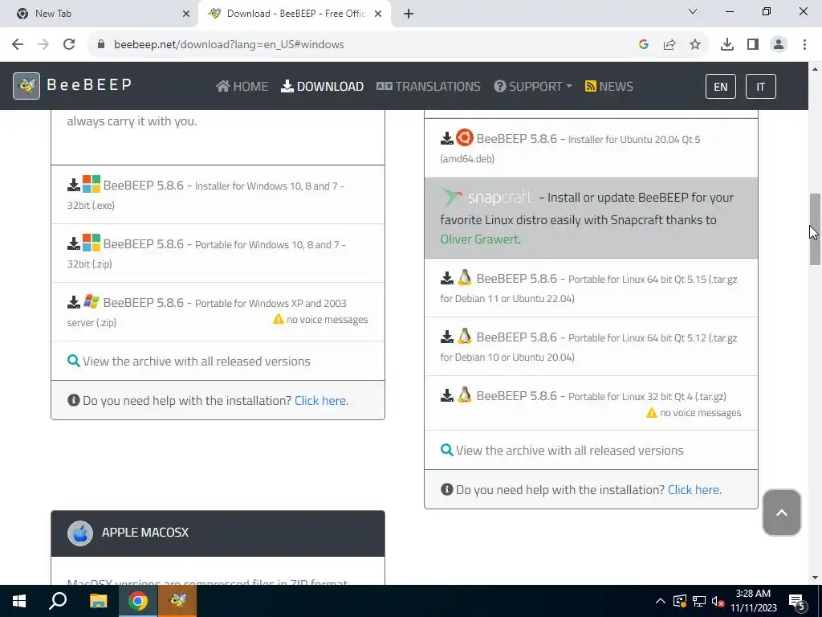The width and height of the screenshot is (822, 617).
Task: Click download icon on Linux 32 bit row
Action: pyautogui.click(x=446, y=396)
